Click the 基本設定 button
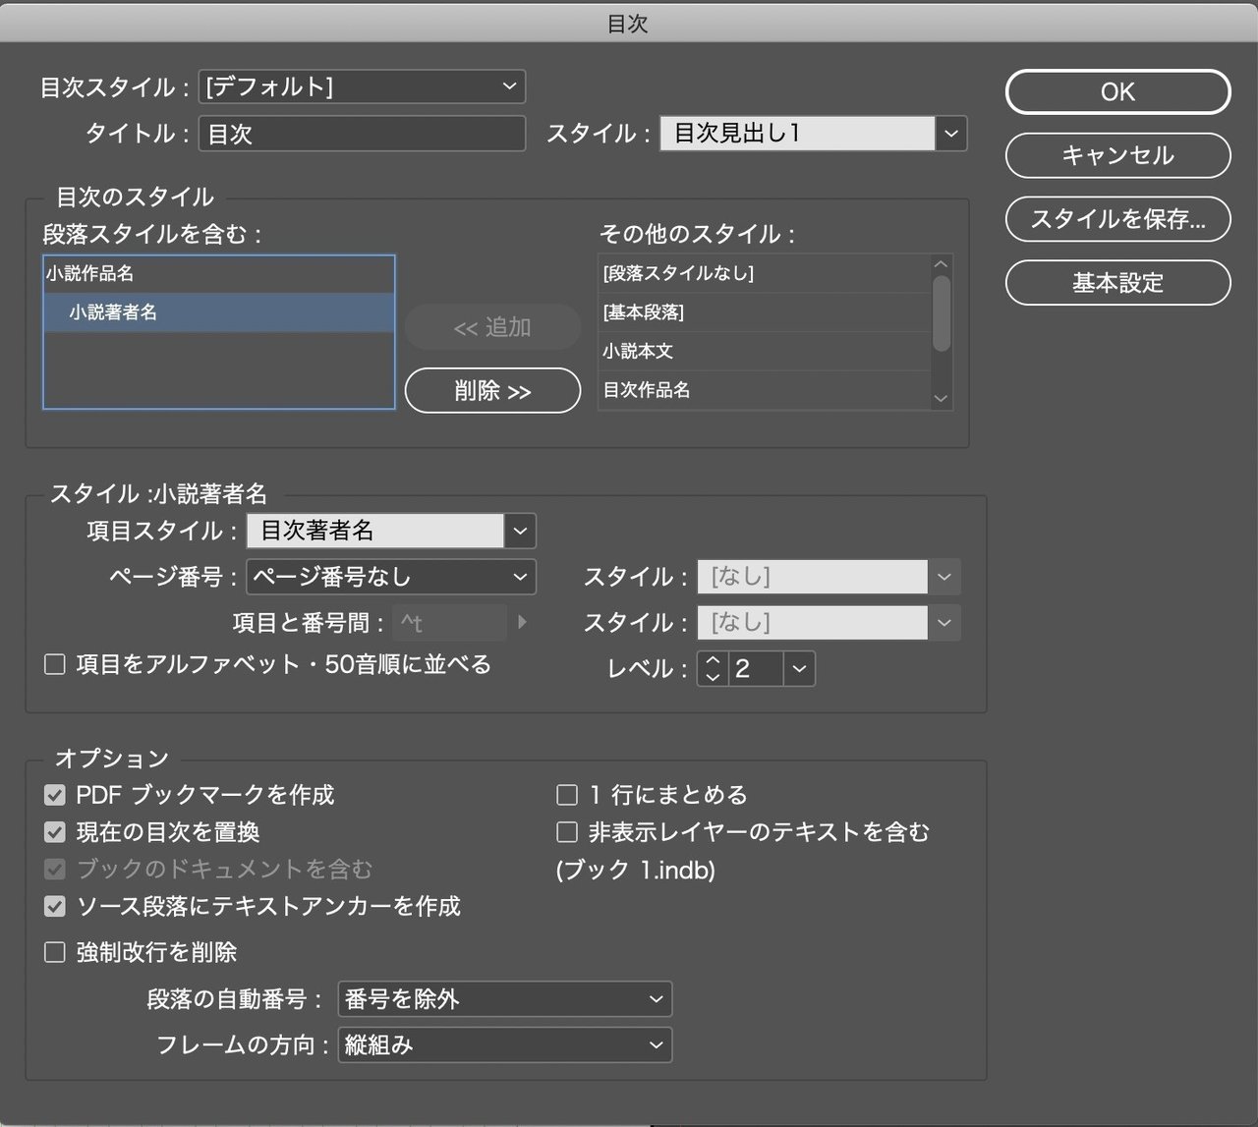 (x=1117, y=283)
